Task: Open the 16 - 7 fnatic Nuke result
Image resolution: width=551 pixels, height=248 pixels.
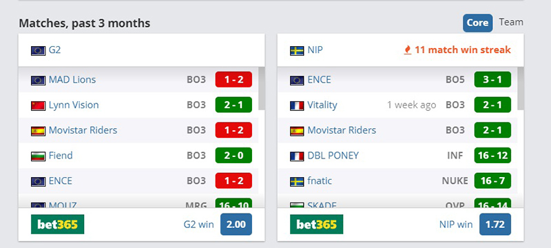Action: click(x=492, y=181)
